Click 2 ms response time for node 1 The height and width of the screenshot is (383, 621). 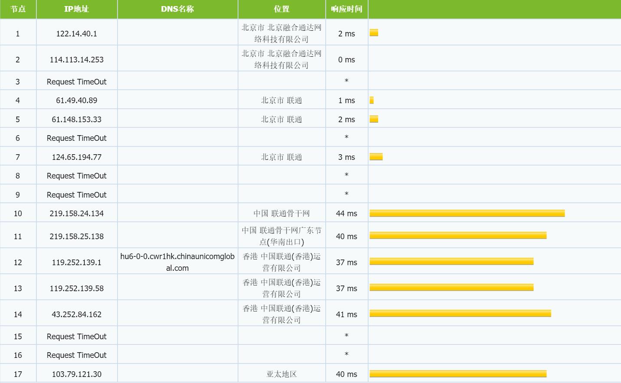[346, 34]
